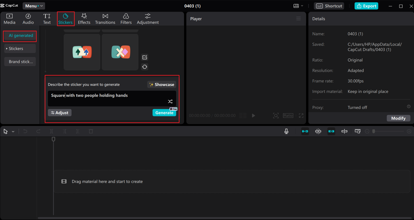Click the timeline cover settings icon
Viewport: 414px width, 220px height.
(357, 131)
